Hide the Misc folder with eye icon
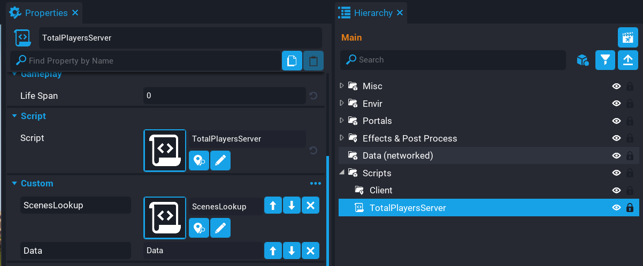Image resolution: width=643 pixels, height=266 pixels. pyautogui.click(x=616, y=86)
